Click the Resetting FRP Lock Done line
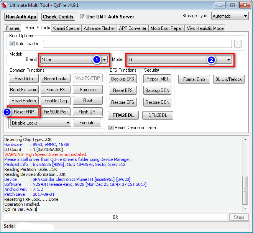 pos(31,199)
